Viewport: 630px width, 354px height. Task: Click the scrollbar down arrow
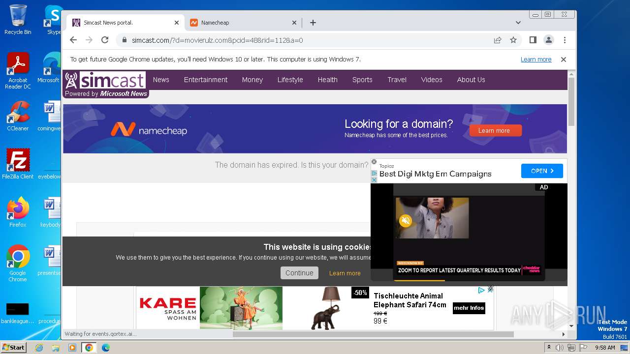[x=571, y=325]
